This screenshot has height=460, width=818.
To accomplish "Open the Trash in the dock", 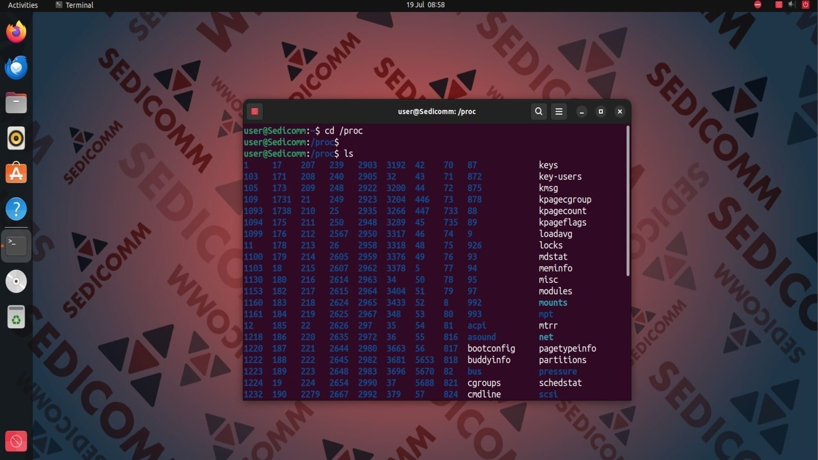I will (x=16, y=317).
